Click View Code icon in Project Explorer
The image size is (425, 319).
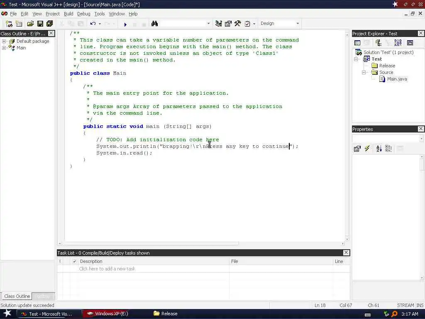(357, 43)
